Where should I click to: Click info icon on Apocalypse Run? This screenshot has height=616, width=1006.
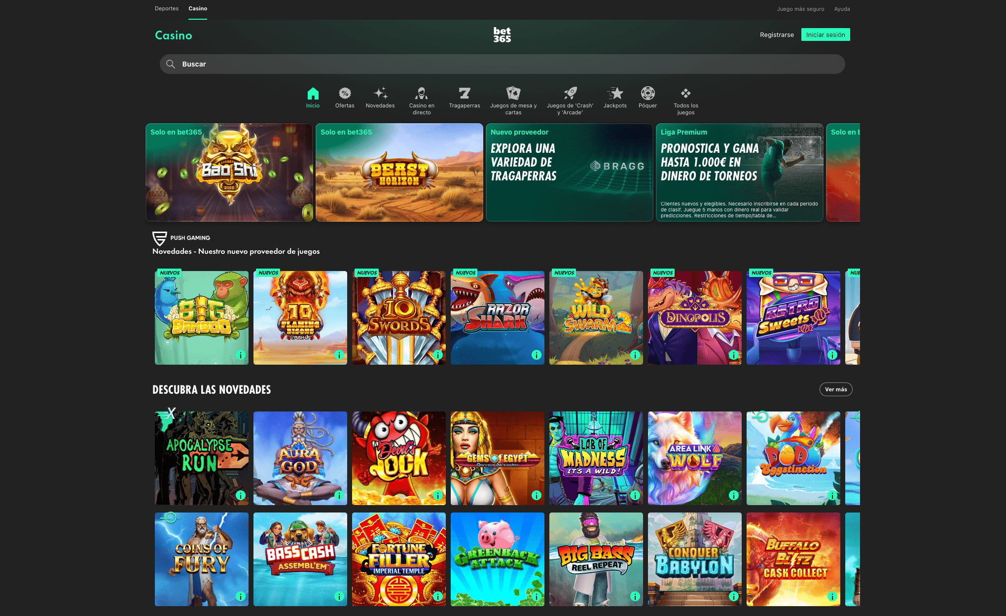coord(241,495)
